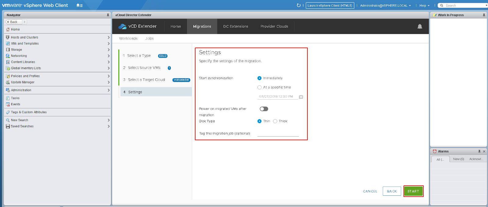Click the Policies and Profiles icon
The image size is (488, 207).
[x=8, y=76]
